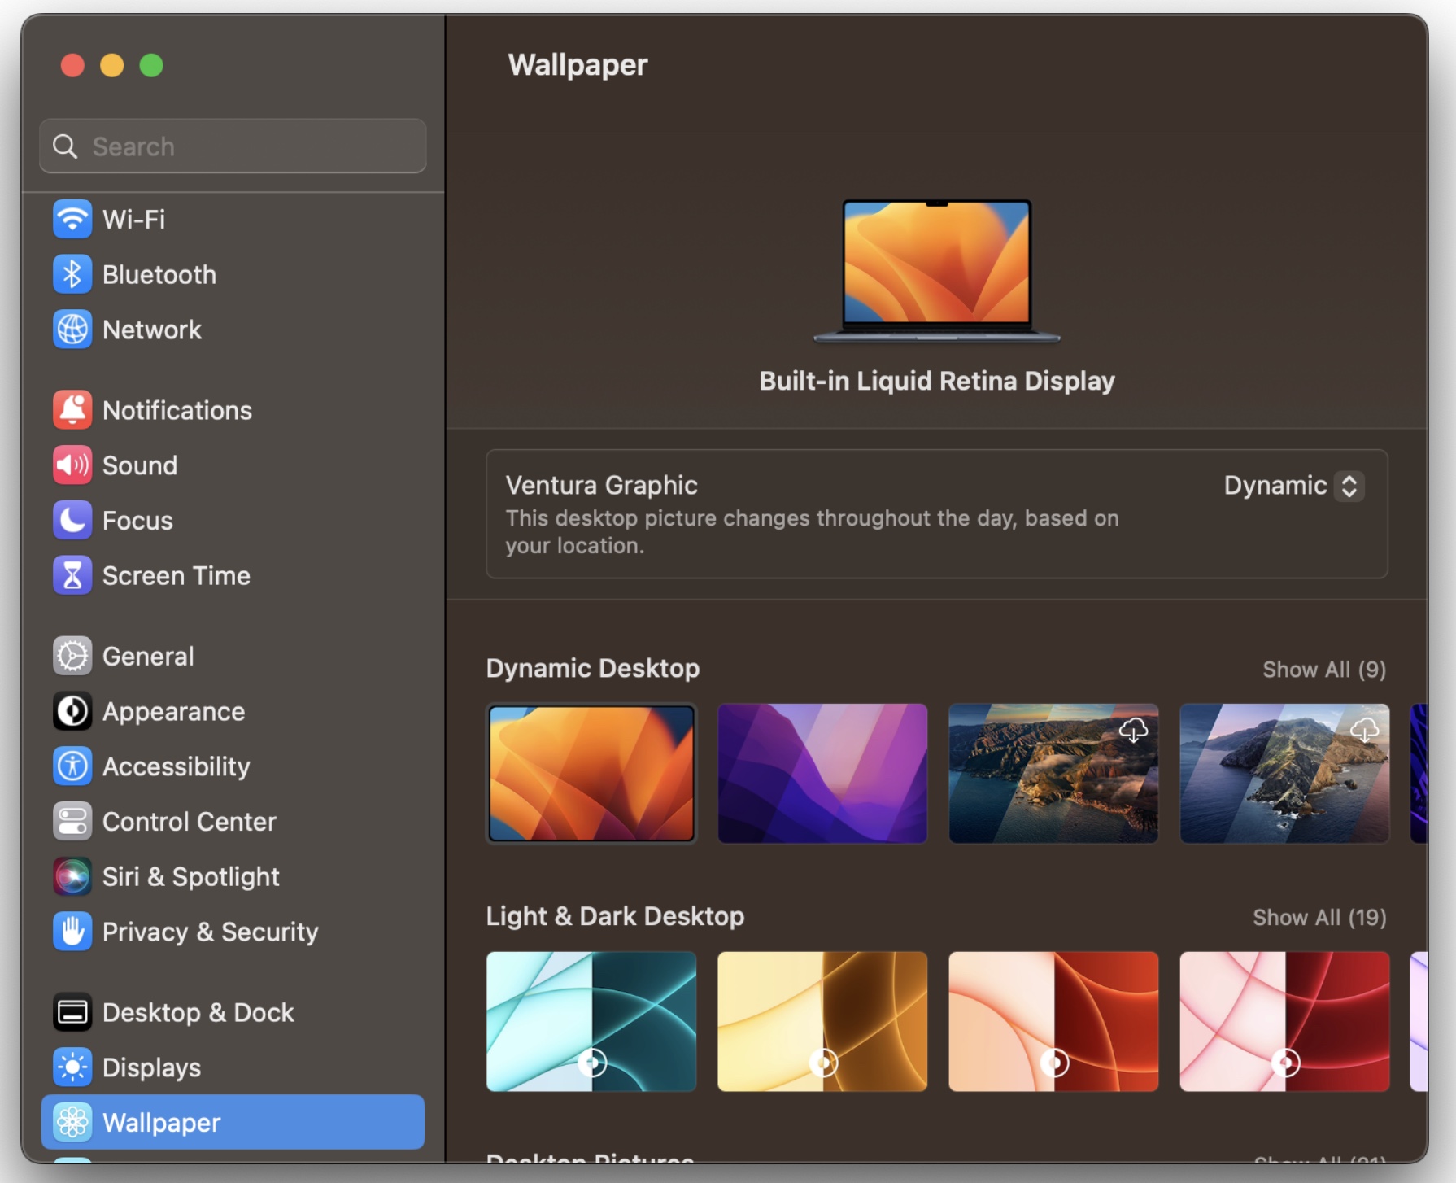Click the Bluetooth icon in sidebar

72,275
